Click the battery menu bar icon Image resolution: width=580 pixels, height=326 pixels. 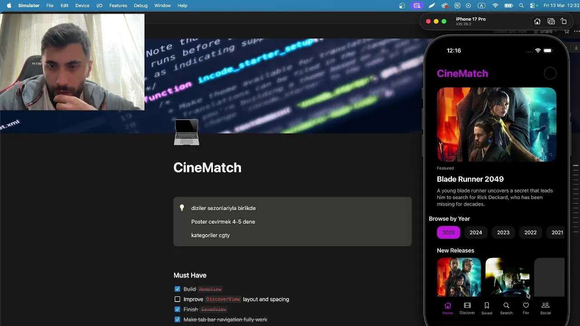point(508,5)
